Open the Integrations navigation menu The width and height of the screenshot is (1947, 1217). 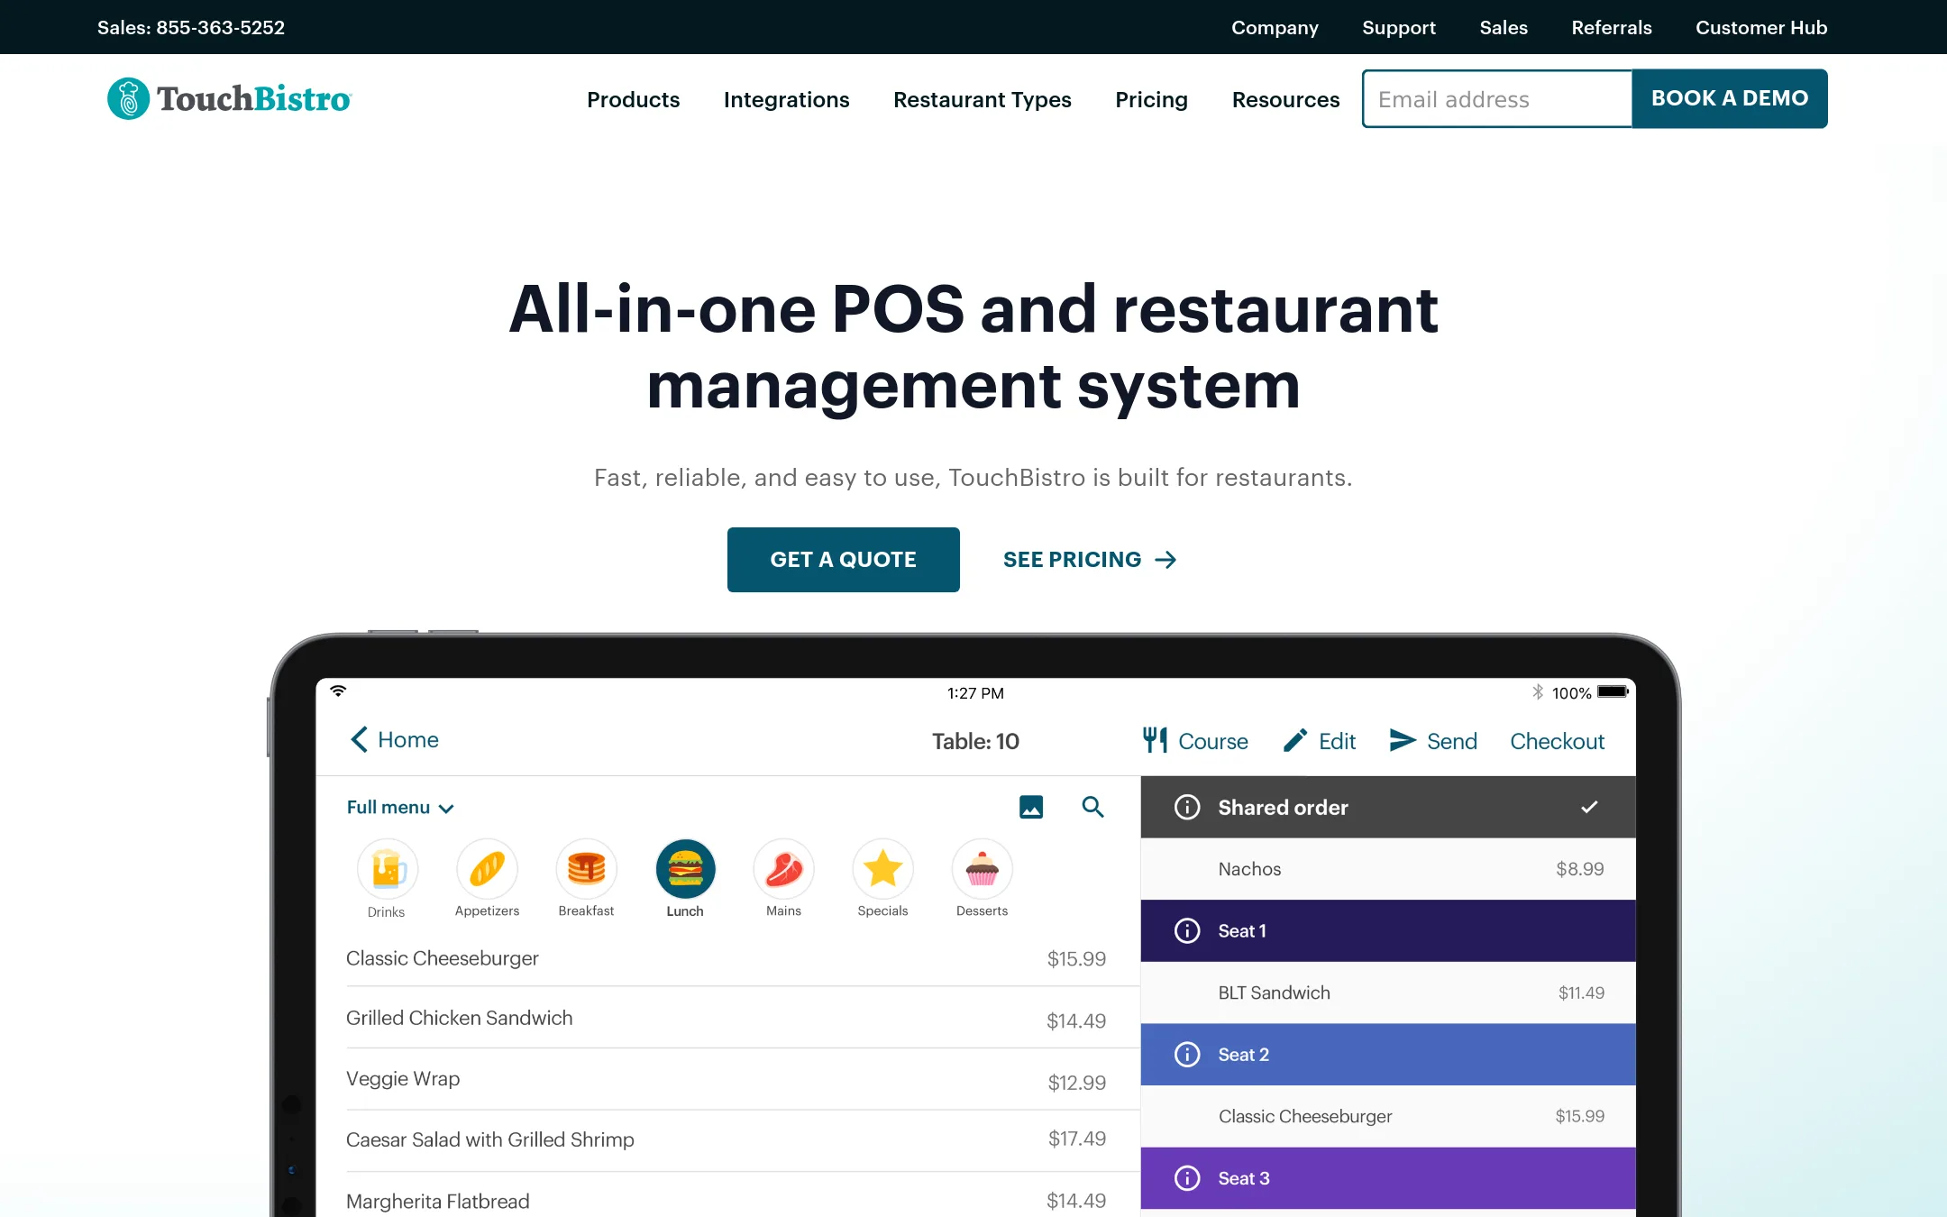click(x=786, y=99)
